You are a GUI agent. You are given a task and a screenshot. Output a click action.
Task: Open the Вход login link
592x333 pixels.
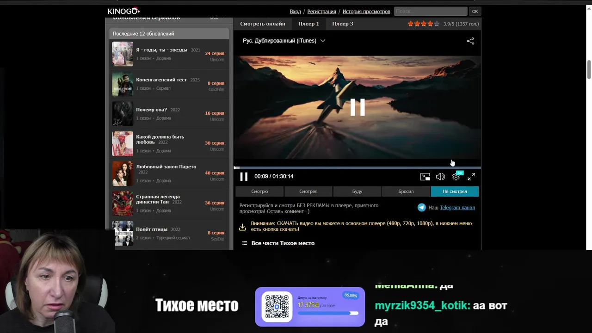coord(295,12)
